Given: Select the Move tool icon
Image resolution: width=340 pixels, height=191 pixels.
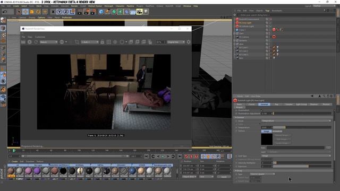Looking at the screenshot, I should [x=25, y=12].
